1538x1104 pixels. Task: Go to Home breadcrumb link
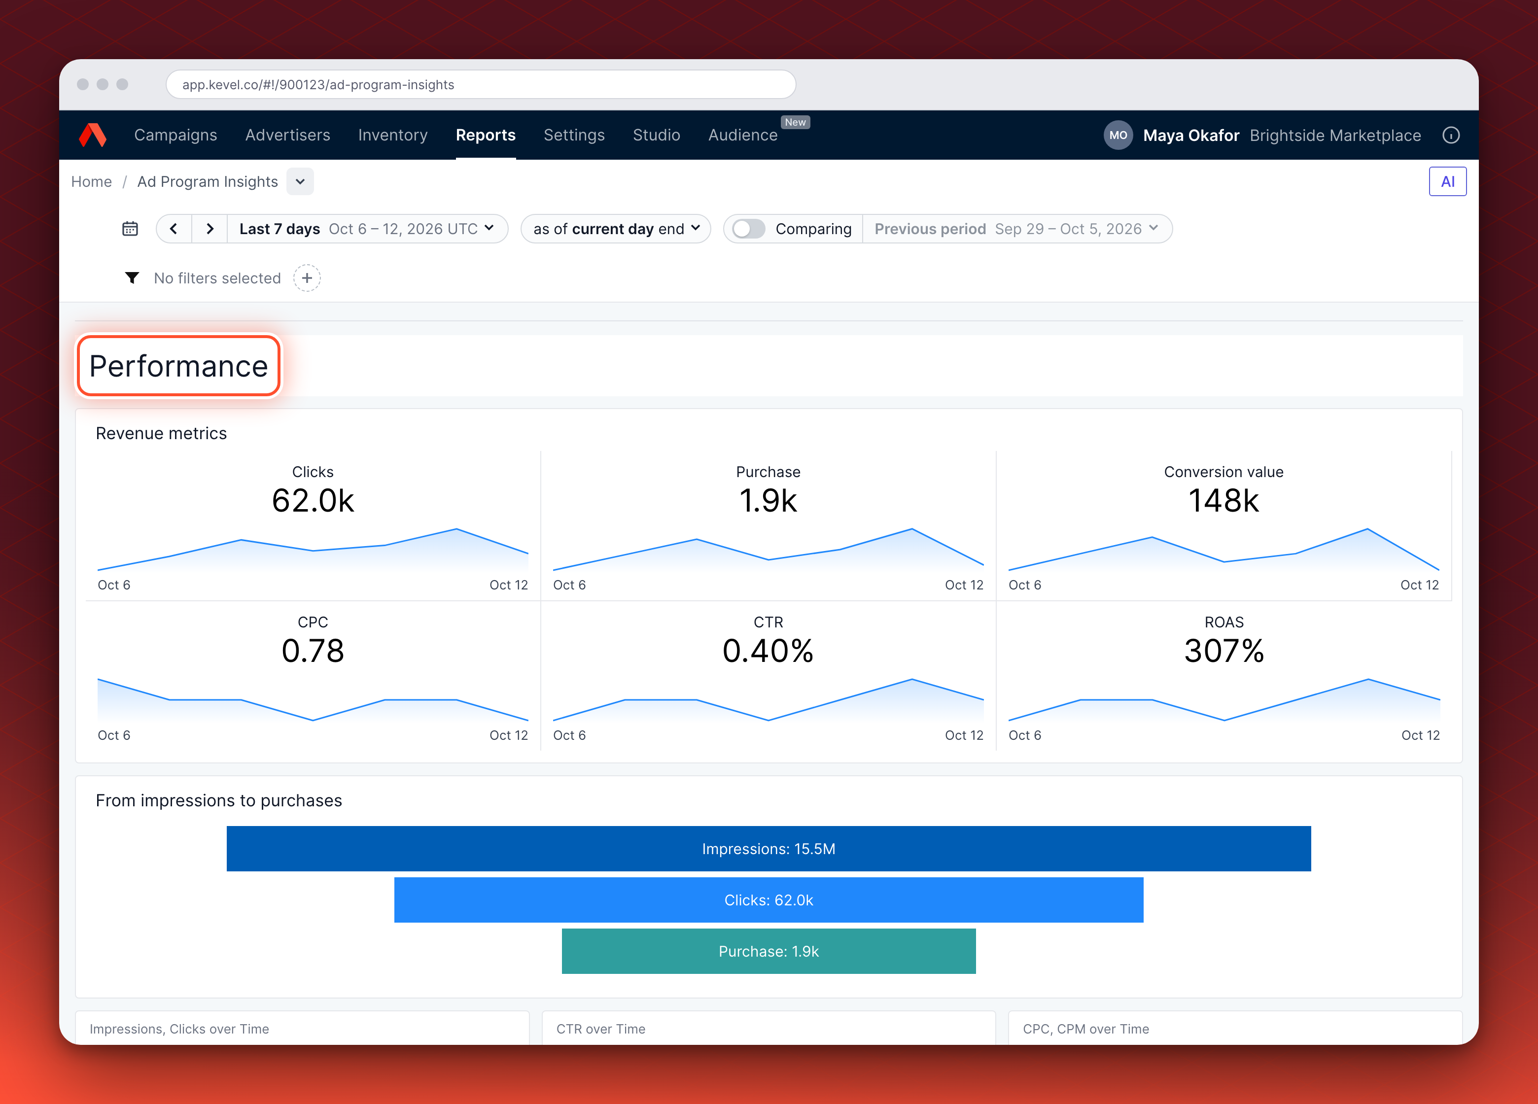point(92,182)
